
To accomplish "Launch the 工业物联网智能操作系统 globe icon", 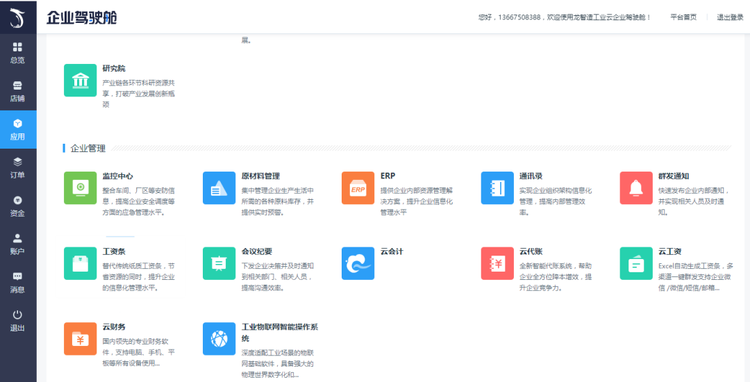I will point(219,339).
